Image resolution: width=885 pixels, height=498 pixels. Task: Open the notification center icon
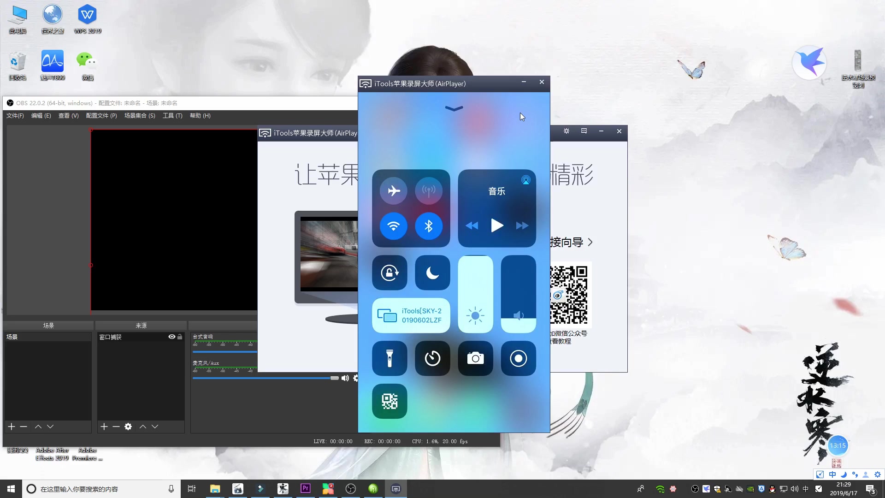point(870,489)
